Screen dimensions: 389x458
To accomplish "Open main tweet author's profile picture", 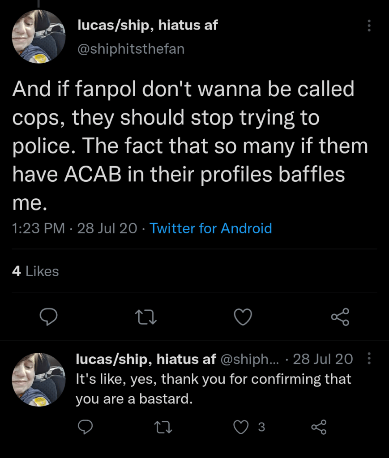I will pyautogui.click(x=38, y=37).
